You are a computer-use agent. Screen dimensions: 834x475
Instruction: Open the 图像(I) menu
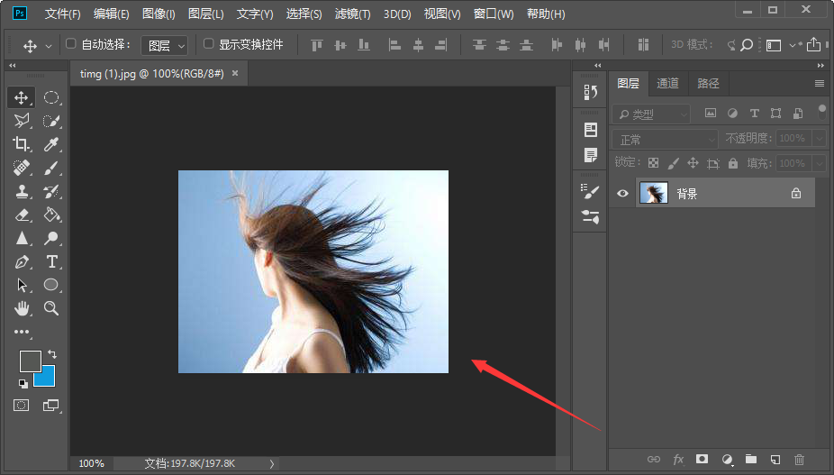(159, 14)
